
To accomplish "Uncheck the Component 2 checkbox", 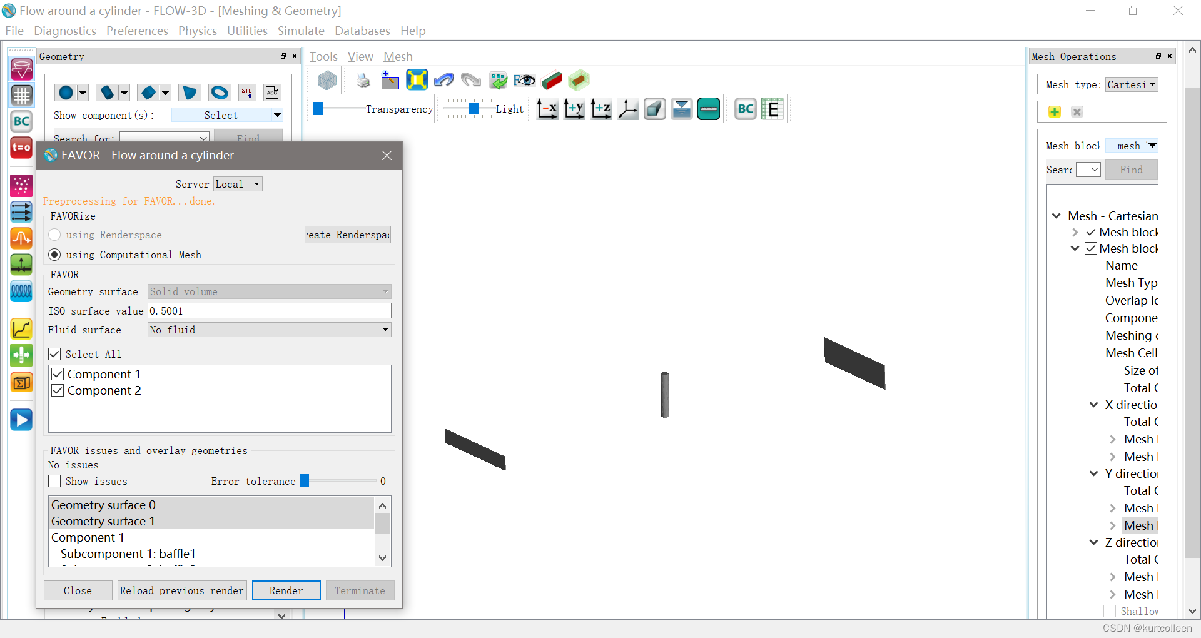I will coord(58,390).
